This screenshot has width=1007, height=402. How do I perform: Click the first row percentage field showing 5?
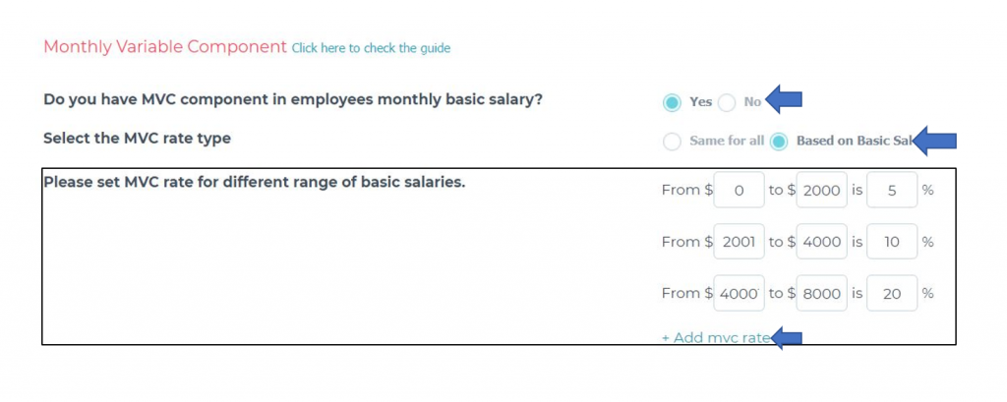tap(892, 191)
